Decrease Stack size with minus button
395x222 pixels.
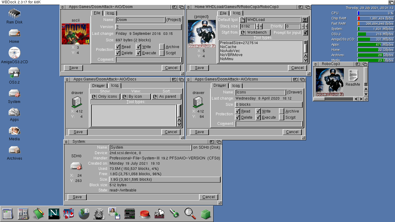(x=257, y=26)
